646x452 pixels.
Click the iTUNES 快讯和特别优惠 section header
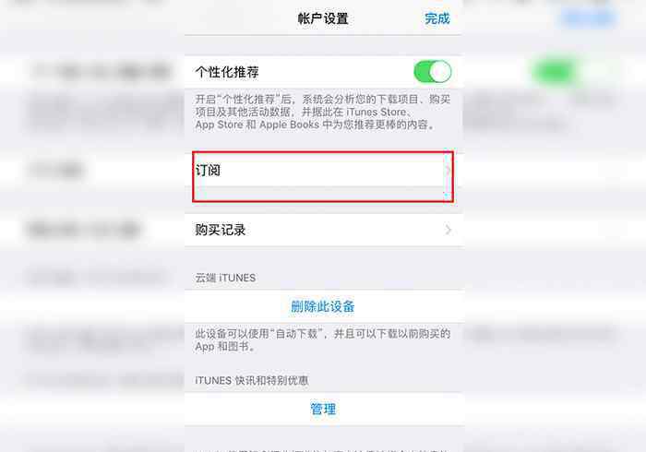[252, 380]
